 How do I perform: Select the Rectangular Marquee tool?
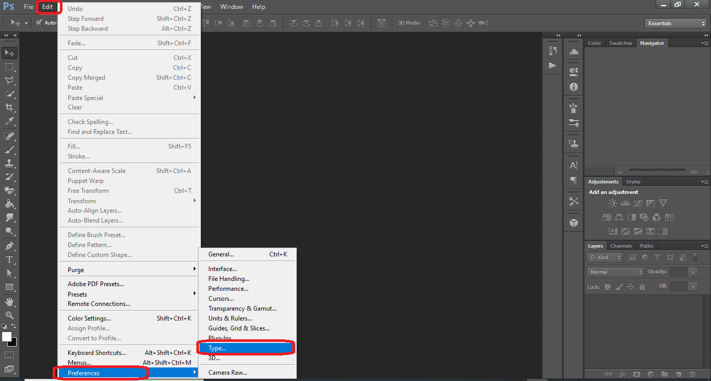9,67
